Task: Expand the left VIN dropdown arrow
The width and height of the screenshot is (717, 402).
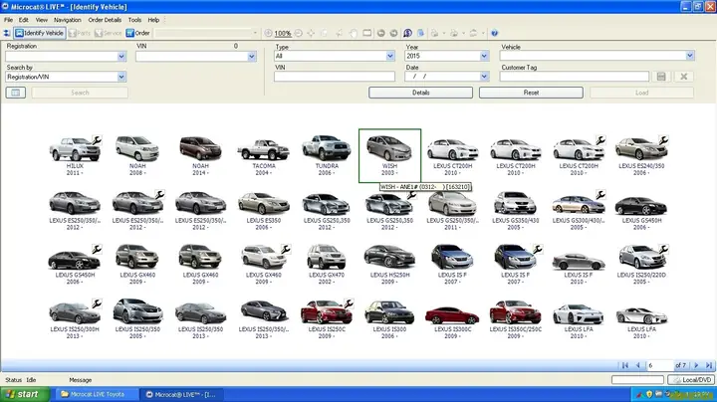Action: tap(252, 57)
